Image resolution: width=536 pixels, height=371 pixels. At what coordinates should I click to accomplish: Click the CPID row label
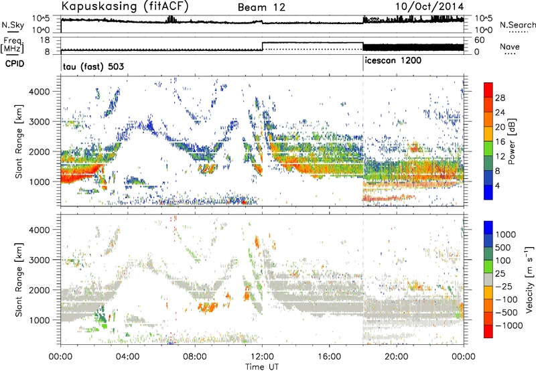pyautogui.click(x=15, y=64)
